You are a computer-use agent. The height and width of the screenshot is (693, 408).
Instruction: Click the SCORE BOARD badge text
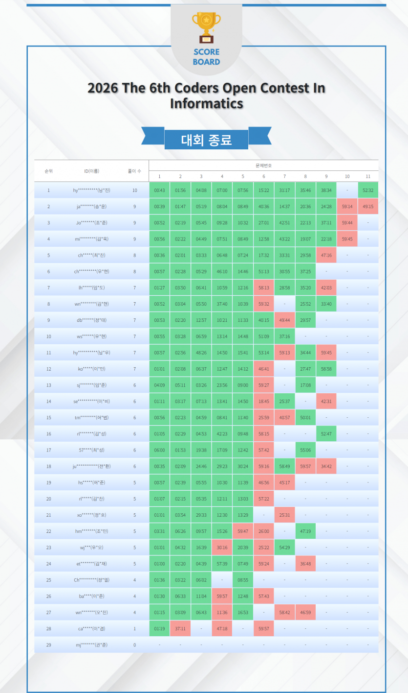pyautogui.click(x=206, y=57)
